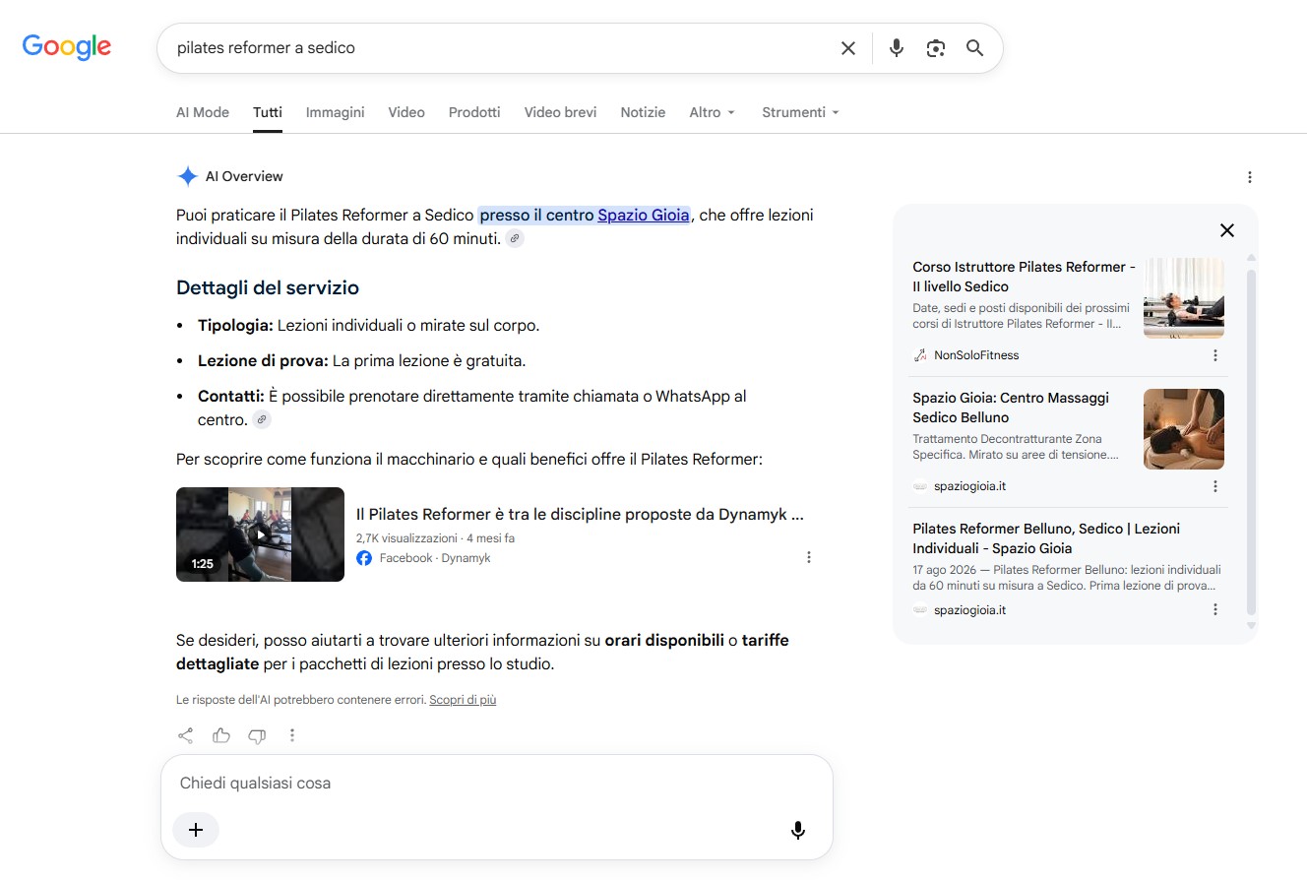The height and width of the screenshot is (880, 1307).
Task: Play the Dynamyk video thumbnail
Action: (x=260, y=534)
